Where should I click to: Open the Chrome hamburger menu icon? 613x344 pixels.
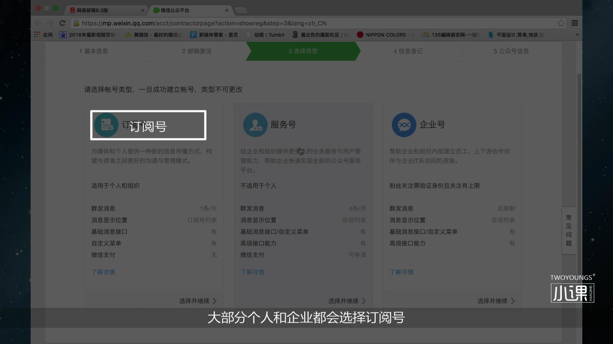click(x=575, y=23)
